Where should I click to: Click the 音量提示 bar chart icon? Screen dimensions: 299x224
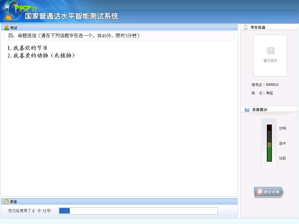[247, 110]
